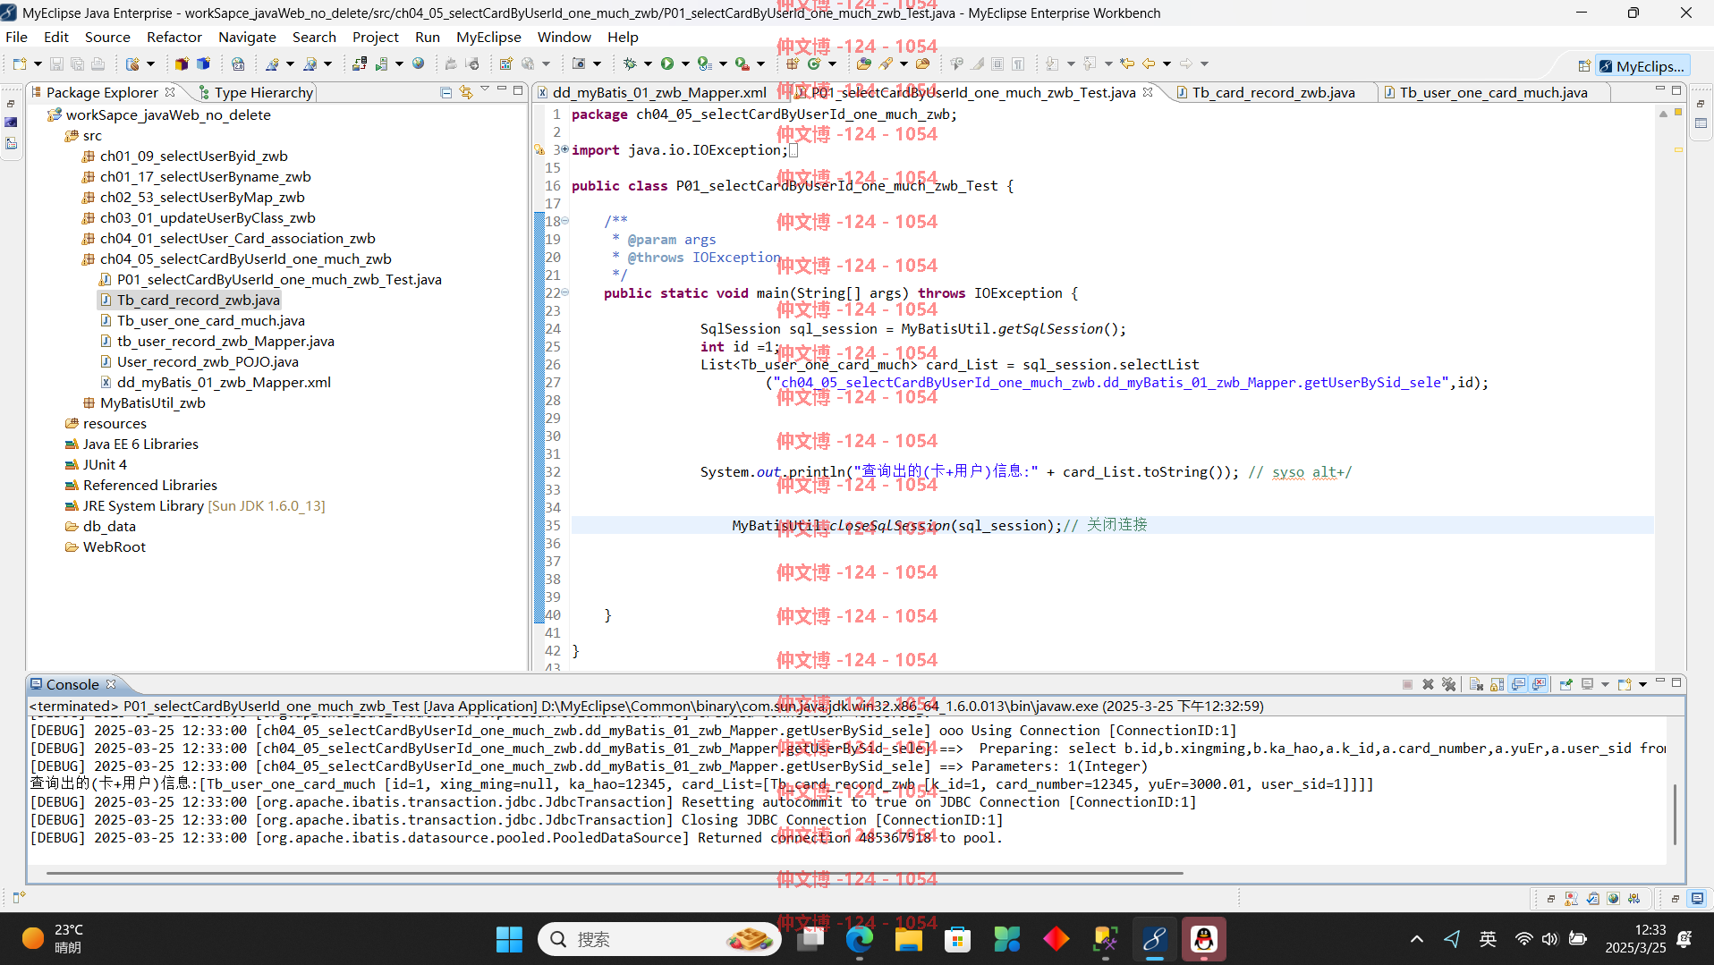Maximize the Console view
Image resolution: width=1714 pixels, height=965 pixels.
click(1676, 682)
